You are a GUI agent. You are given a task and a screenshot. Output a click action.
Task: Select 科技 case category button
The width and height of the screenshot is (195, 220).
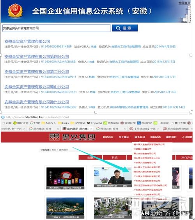click(115, 158)
